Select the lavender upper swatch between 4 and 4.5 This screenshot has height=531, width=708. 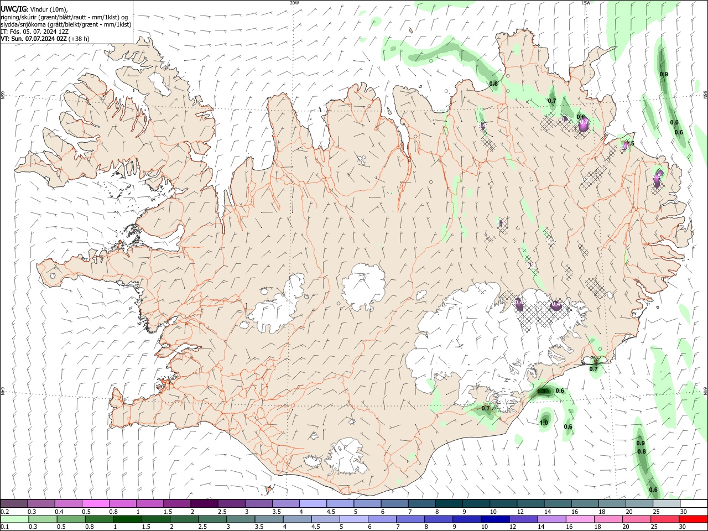pyautogui.click(x=313, y=504)
